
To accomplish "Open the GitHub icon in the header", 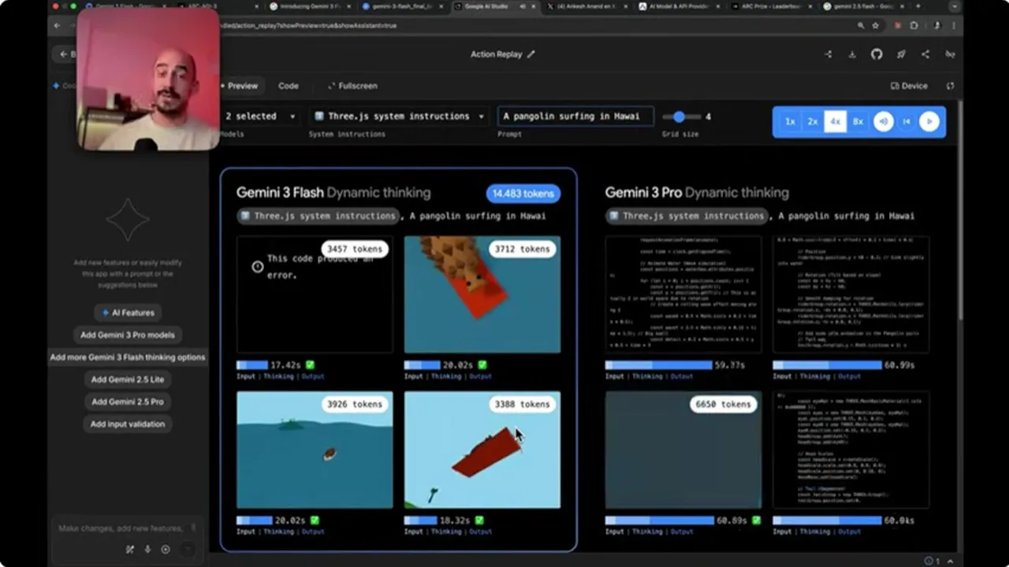I will pos(877,54).
